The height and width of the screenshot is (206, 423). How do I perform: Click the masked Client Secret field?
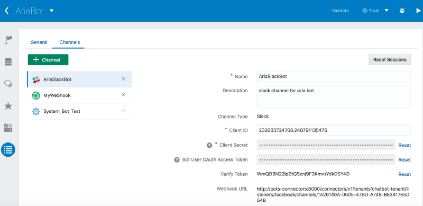point(326,145)
